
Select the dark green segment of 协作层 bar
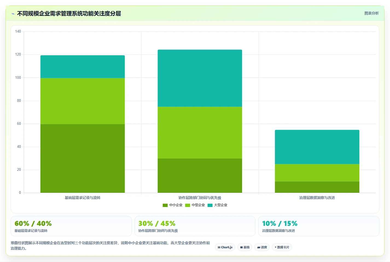(200, 175)
